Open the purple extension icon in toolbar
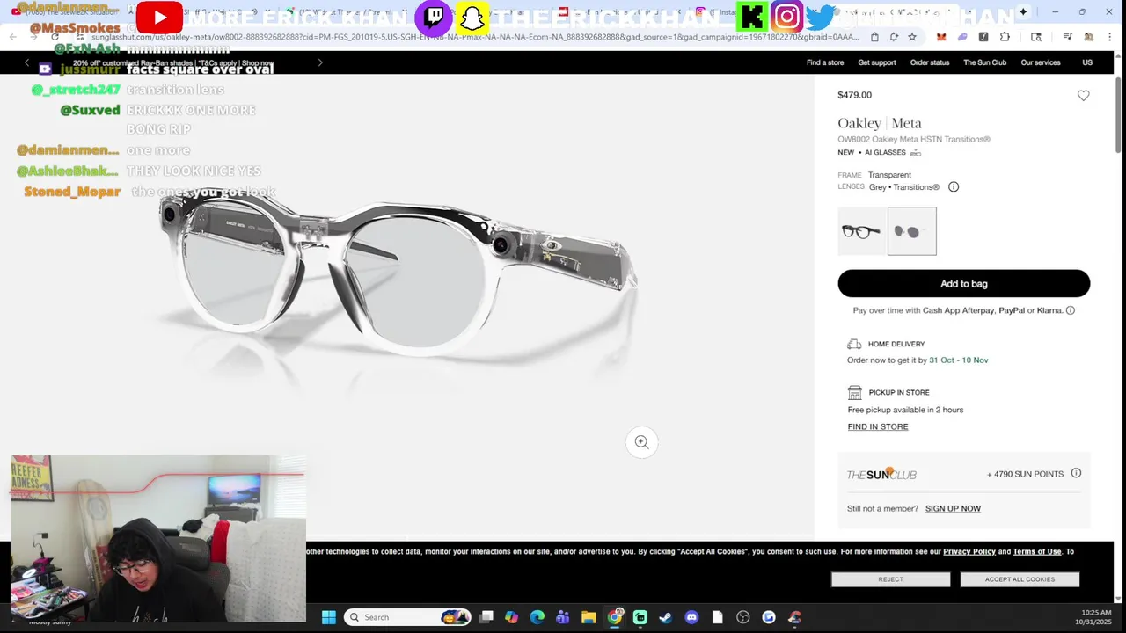The height and width of the screenshot is (633, 1126). pos(962,37)
